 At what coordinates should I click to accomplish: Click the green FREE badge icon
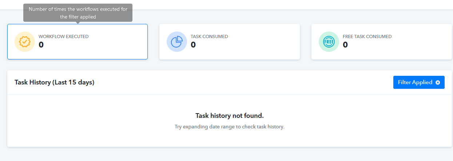329,42
